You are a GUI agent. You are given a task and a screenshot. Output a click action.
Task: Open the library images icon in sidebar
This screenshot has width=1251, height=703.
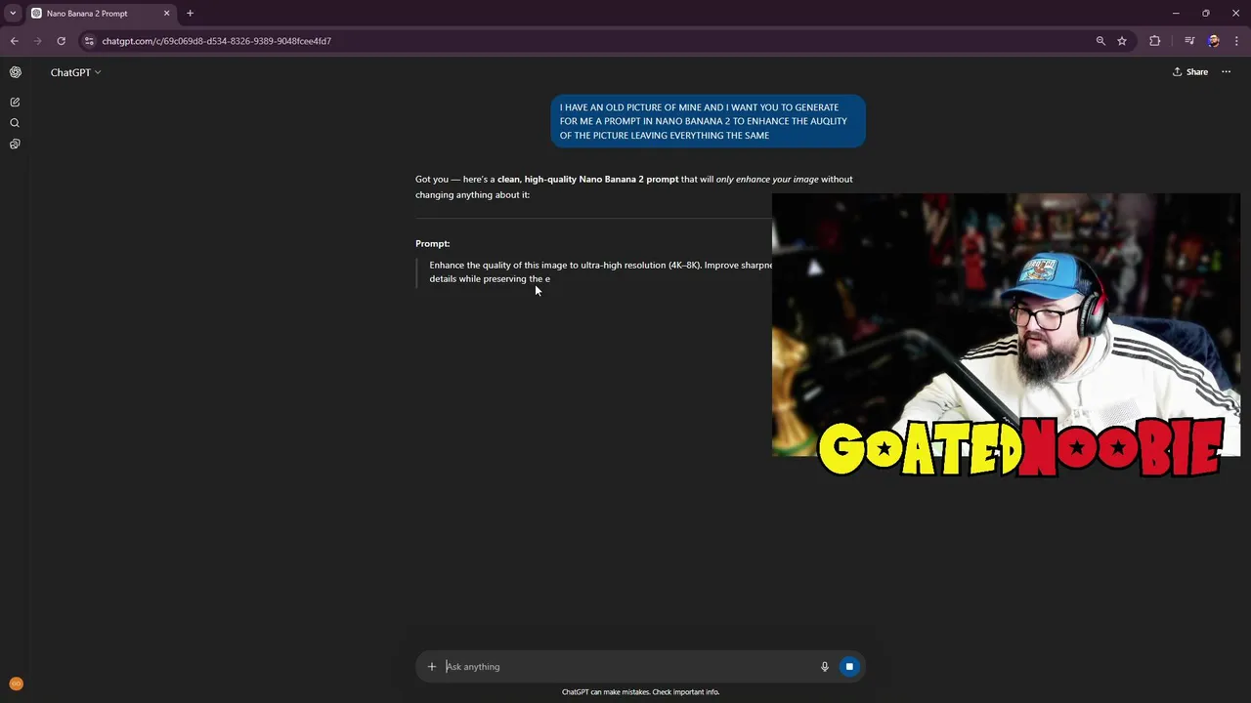point(15,144)
